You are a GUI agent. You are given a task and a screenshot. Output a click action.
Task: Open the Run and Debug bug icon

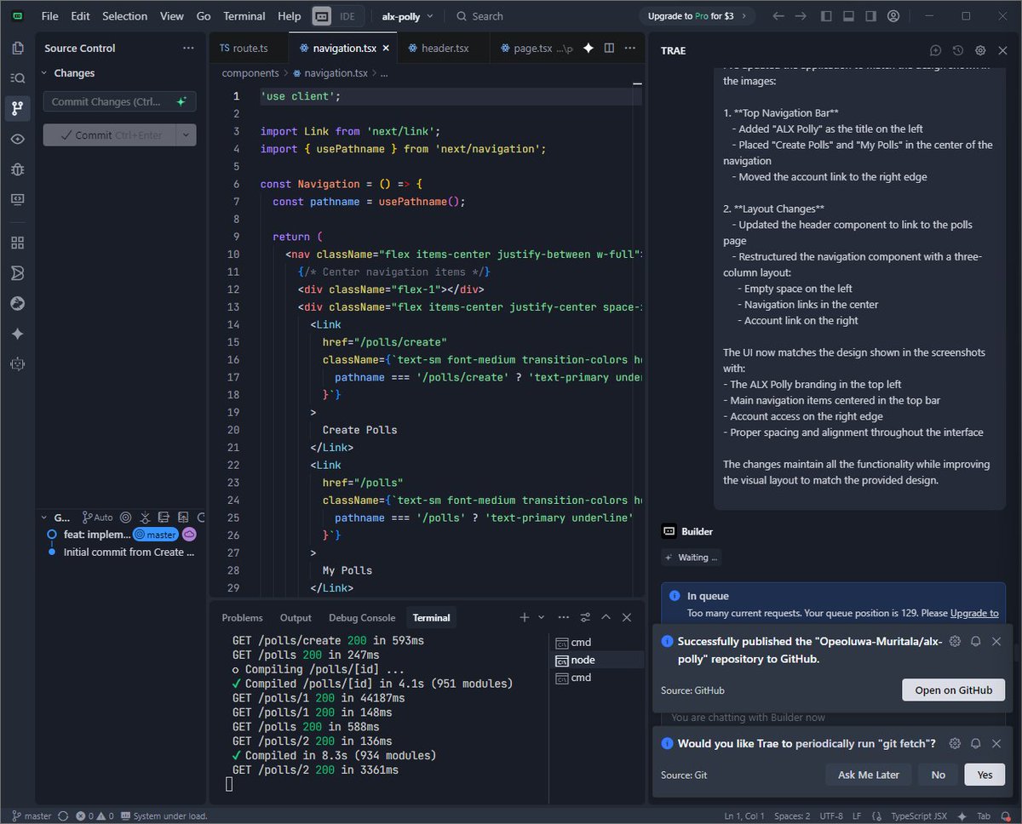point(17,169)
